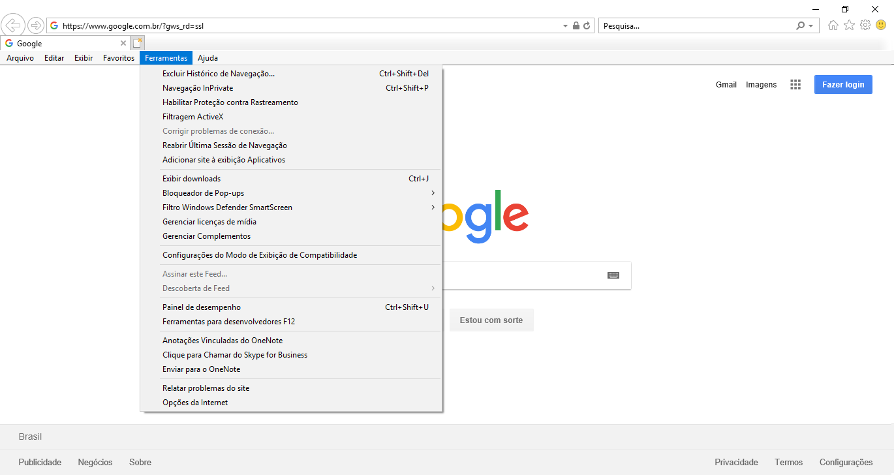The width and height of the screenshot is (894, 475).
Task: Choose Enviar para o OneNote
Action: (292, 369)
